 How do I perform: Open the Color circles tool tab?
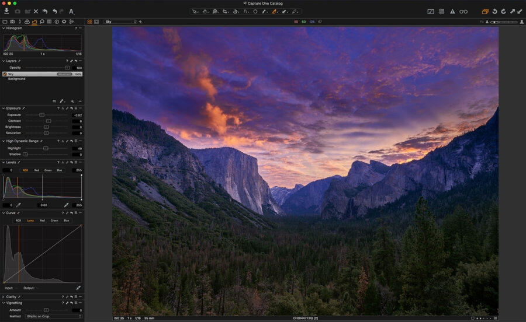[27, 22]
